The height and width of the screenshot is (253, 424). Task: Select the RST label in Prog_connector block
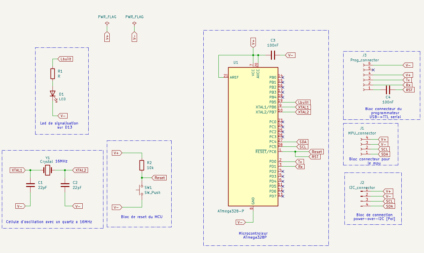click(x=409, y=90)
